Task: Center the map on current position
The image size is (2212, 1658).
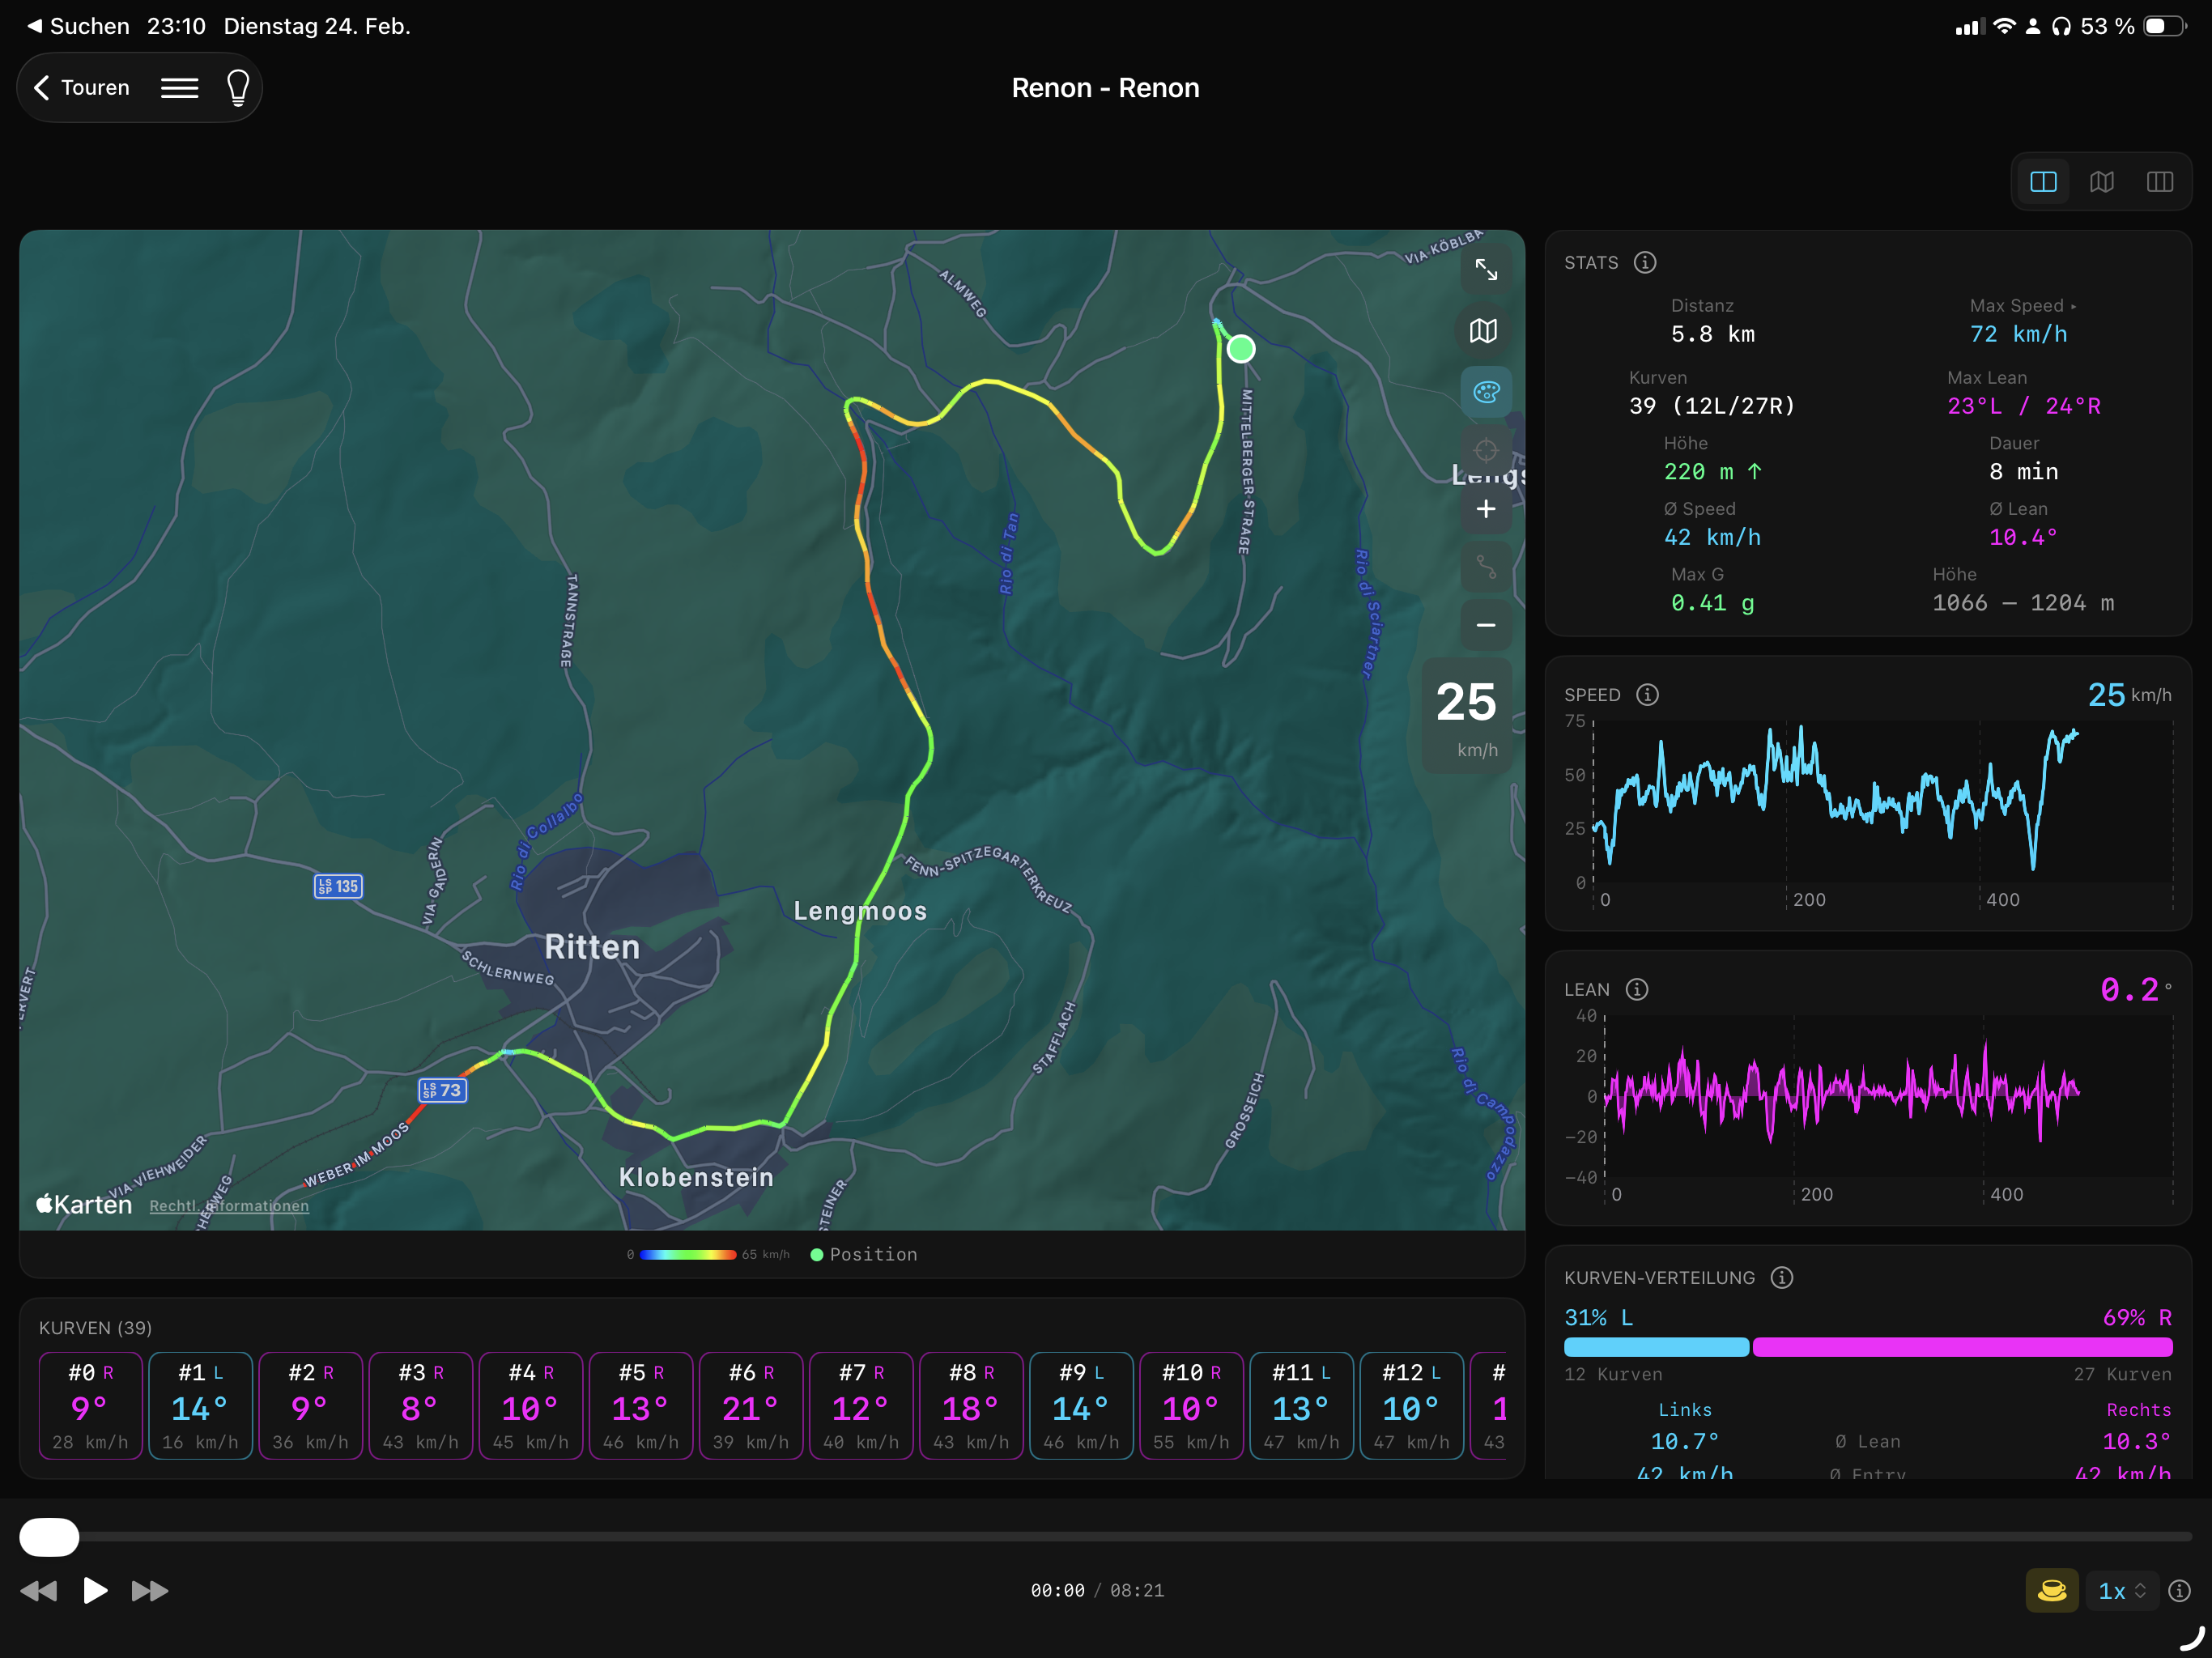Action: tap(1486, 450)
